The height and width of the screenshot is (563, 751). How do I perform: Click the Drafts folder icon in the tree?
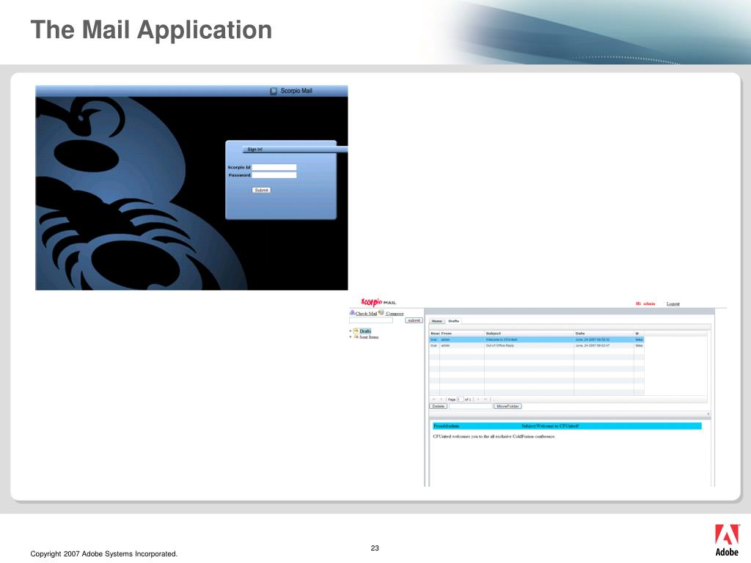click(356, 331)
